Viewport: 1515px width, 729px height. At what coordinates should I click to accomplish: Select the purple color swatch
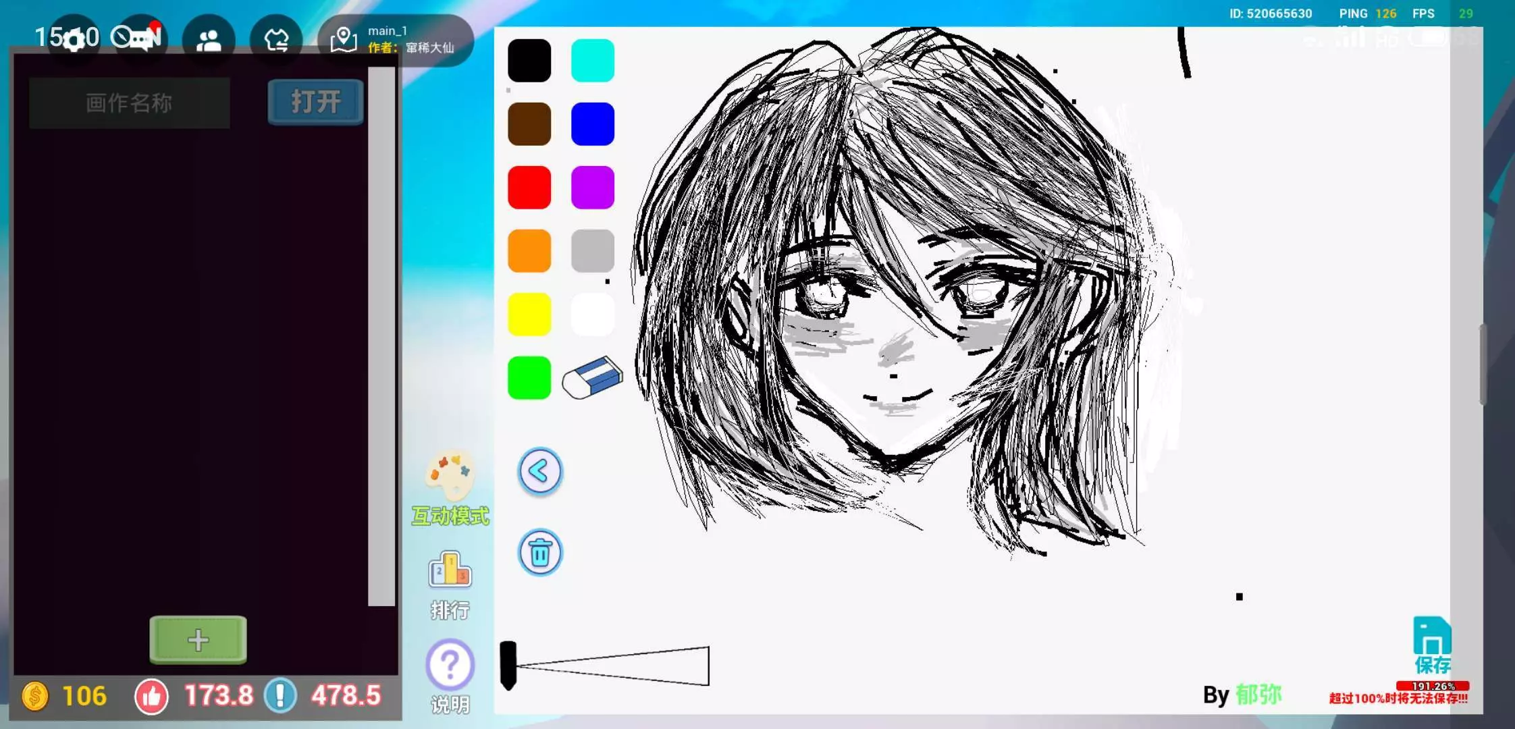(592, 188)
